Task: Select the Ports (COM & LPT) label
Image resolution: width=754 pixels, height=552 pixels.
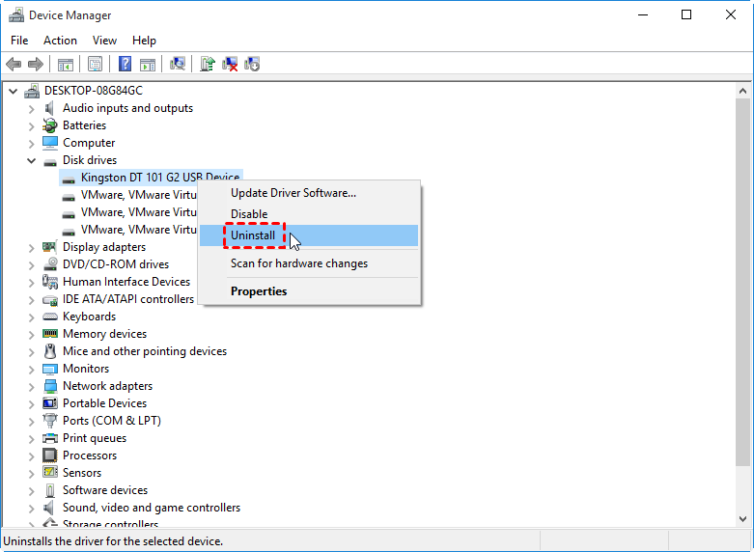Action: tap(112, 421)
